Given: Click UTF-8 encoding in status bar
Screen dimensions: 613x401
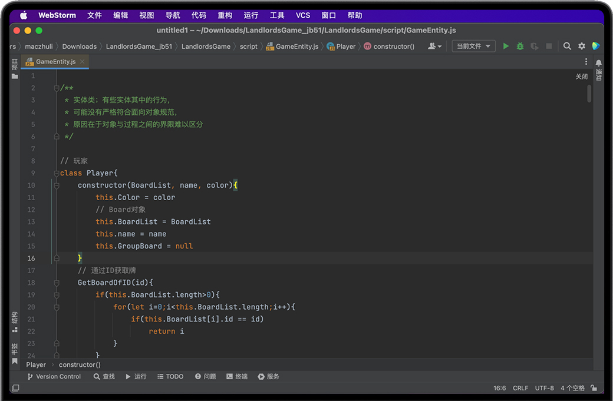Looking at the screenshot, I should click(x=544, y=388).
